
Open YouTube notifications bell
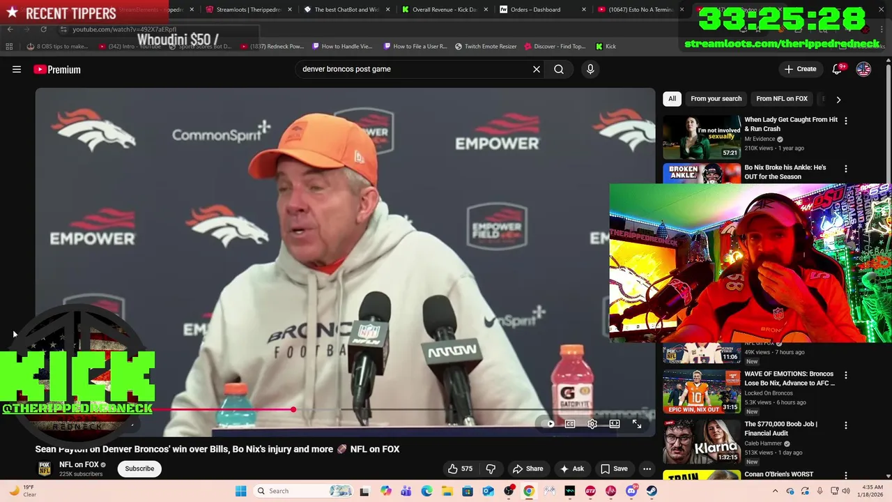coord(838,69)
